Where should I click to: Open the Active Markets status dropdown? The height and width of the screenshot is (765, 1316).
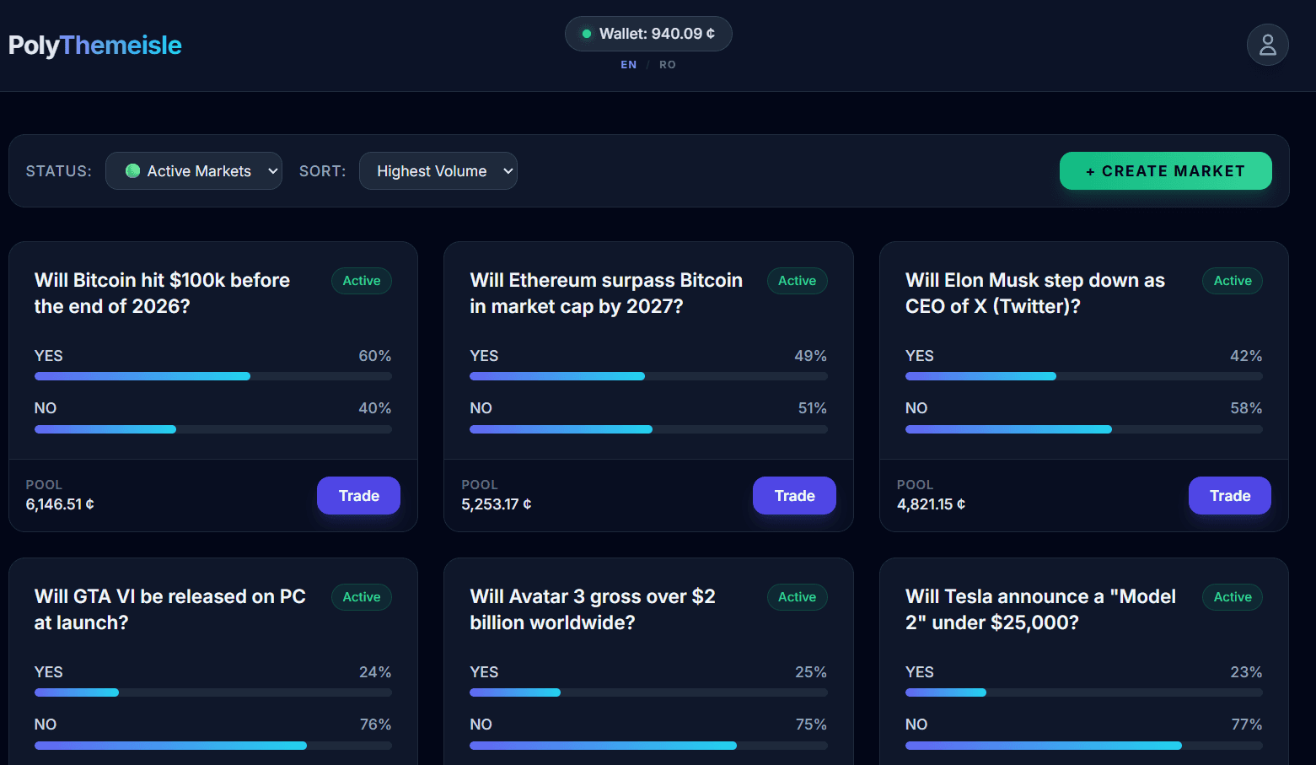pyautogui.click(x=194, y=170)
